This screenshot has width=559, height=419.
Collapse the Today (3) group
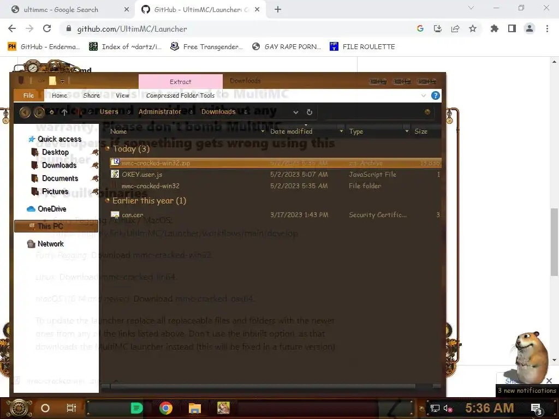tap(108, 148)
